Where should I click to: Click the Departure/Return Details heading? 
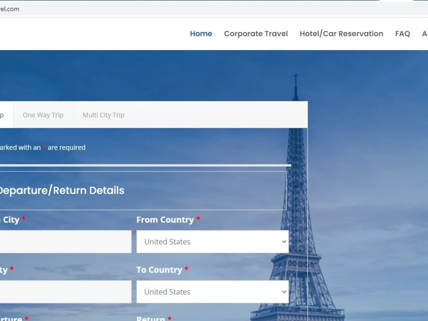[x=62, y=190]
